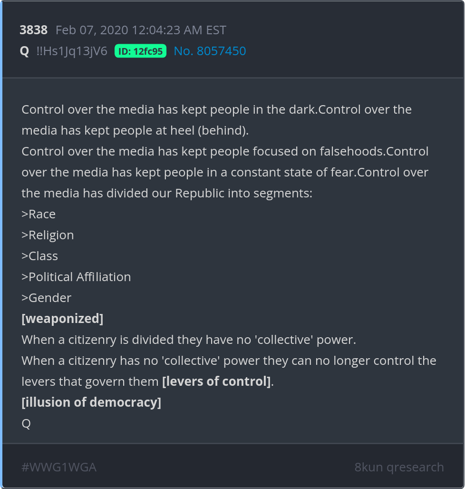The width and height of the screenshot is (465, 489).
Task: Click the >Class quote line
Action: pyautogui.click(x=40, y=256)
